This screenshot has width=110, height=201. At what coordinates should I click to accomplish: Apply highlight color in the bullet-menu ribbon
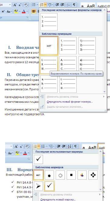17,153
